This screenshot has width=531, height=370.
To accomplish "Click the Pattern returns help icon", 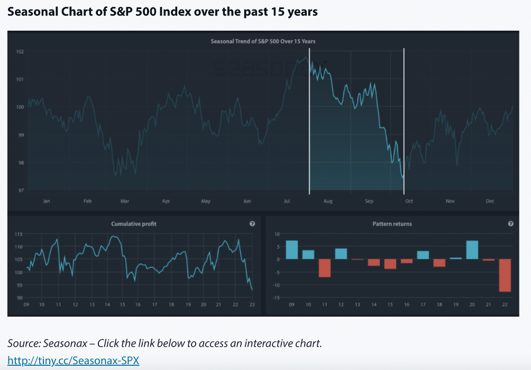I will (511, 224).
